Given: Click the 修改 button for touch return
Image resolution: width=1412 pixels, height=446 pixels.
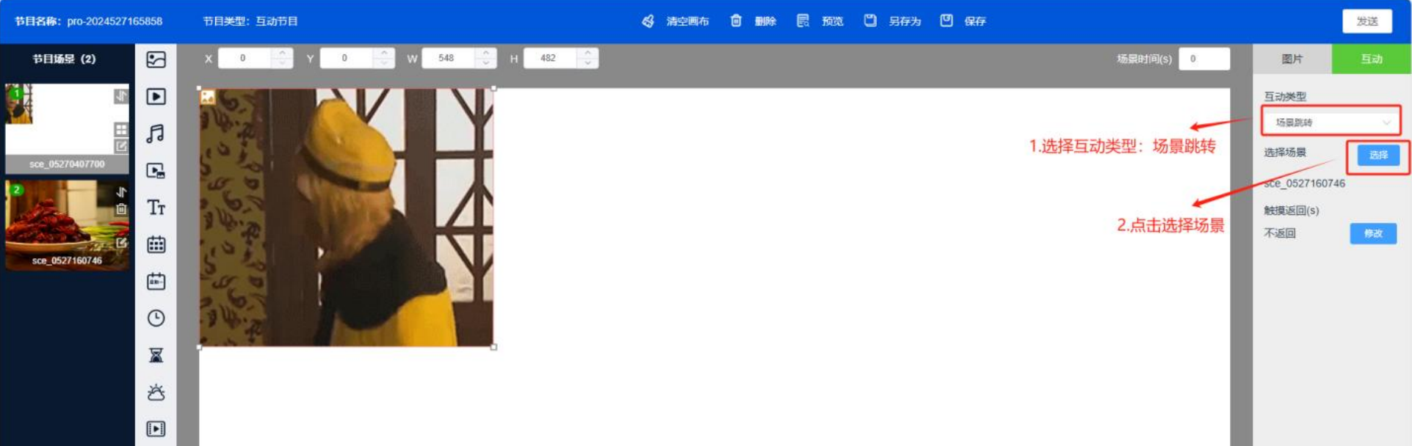Looking at the screenshot, I should tap(1372, 233).
